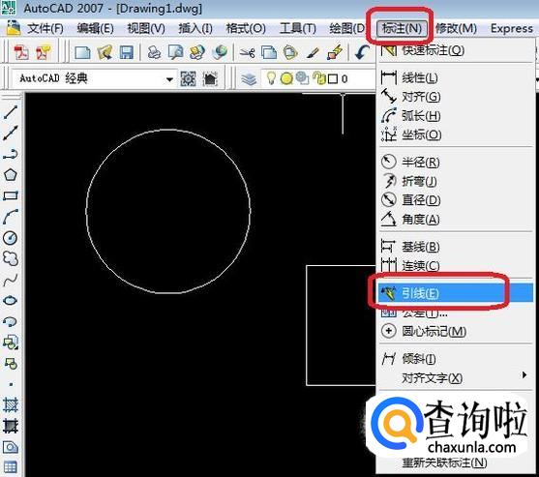Toggle the layer freeze sun icon
Image resolution: width=539 pixels, height=477 pixels.
tap(286, 78)
